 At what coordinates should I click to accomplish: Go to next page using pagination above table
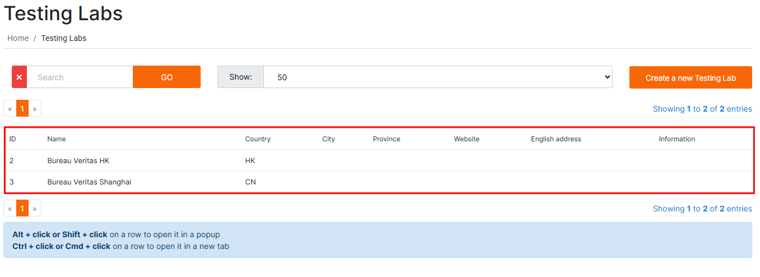click(x=35, y=109)
